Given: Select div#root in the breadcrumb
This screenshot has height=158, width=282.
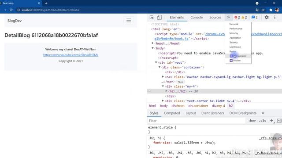Looking at the screenshot, I should point(178,106).
